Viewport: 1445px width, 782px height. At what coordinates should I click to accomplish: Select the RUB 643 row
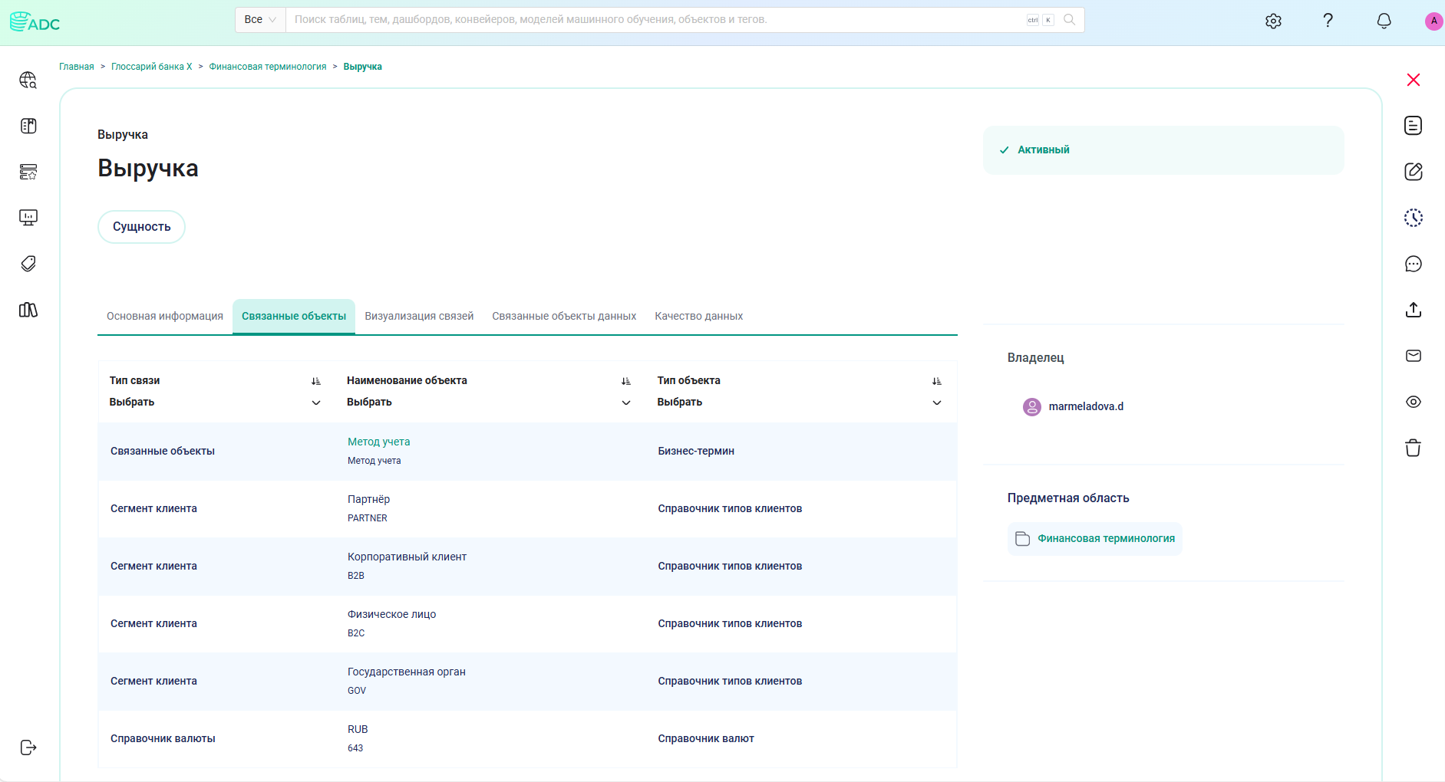click(527, 739)
